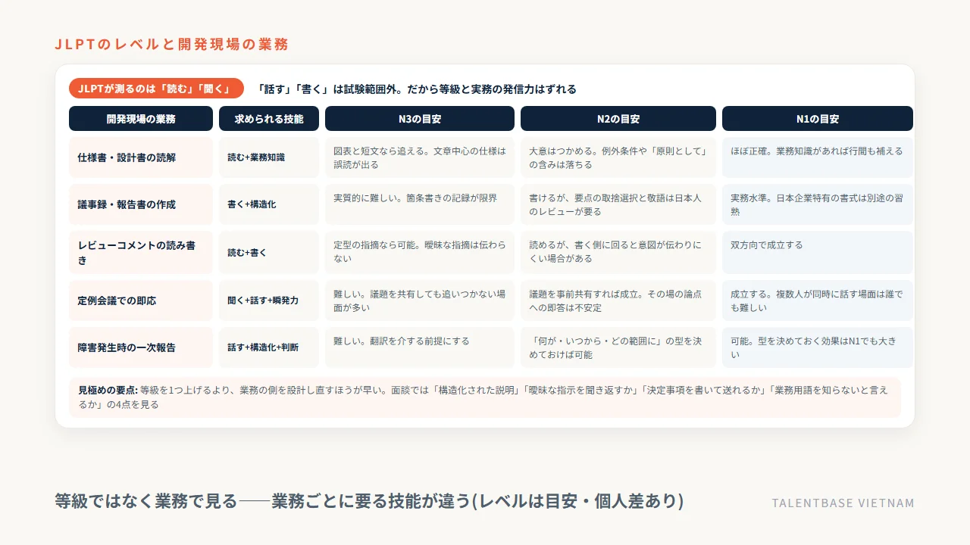Screen dimensions: 970x545
Task: Select the 開発現場の業務 column header
Action: [x=141, y=119]
